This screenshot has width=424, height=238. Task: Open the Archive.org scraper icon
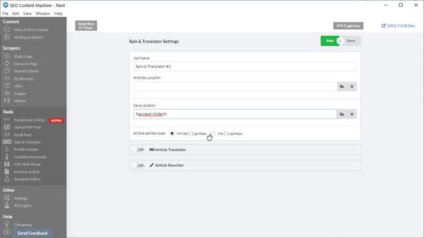coord(7,78)
